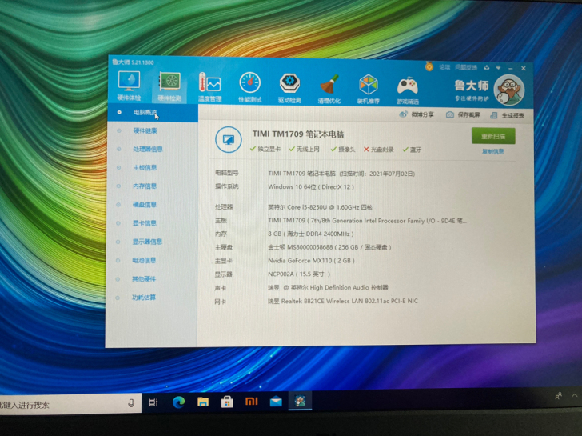582x436 pixels.
Task: Minimize the 鲁大师 window
Action: pyautogui.click(x=511, y=68)
